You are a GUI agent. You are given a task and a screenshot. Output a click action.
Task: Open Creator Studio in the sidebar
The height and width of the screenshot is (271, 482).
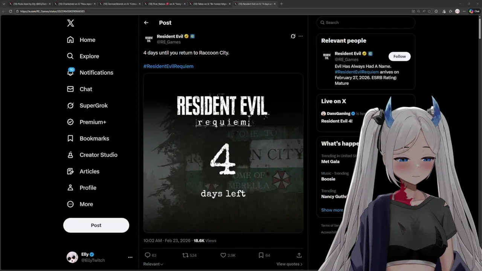pyautogui.click(x=92, y=155)
